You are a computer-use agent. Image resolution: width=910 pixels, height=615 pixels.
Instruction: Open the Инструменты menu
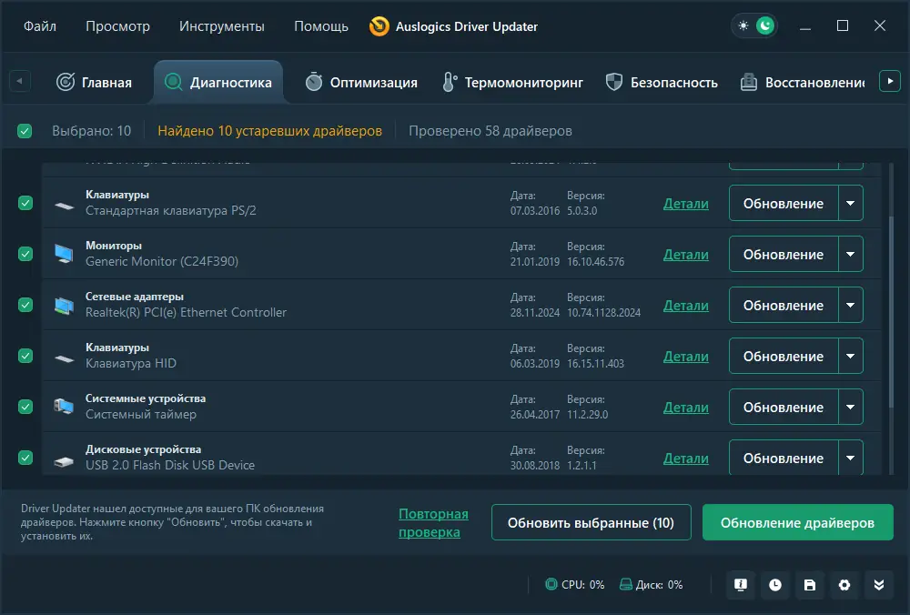pos(225,26)
